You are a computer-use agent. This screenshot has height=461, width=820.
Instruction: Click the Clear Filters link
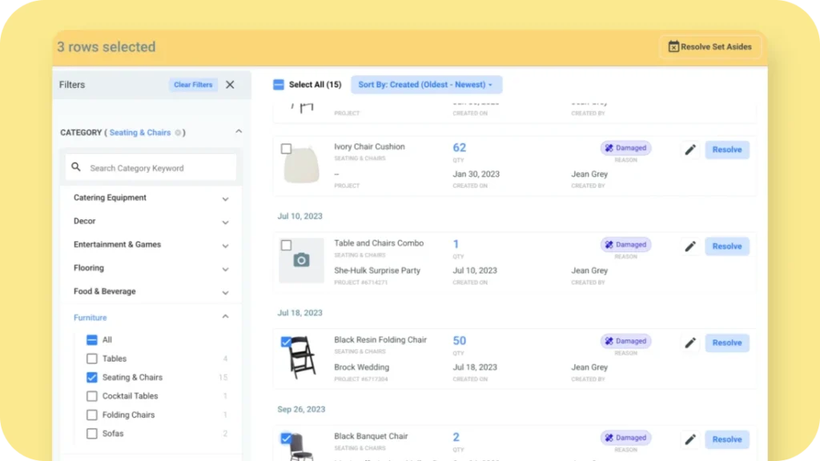click(x=193, y=84)
